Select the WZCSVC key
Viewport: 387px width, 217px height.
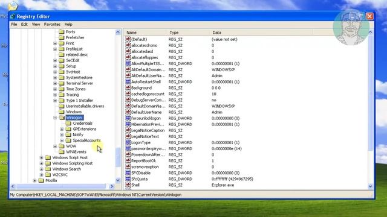60,175
